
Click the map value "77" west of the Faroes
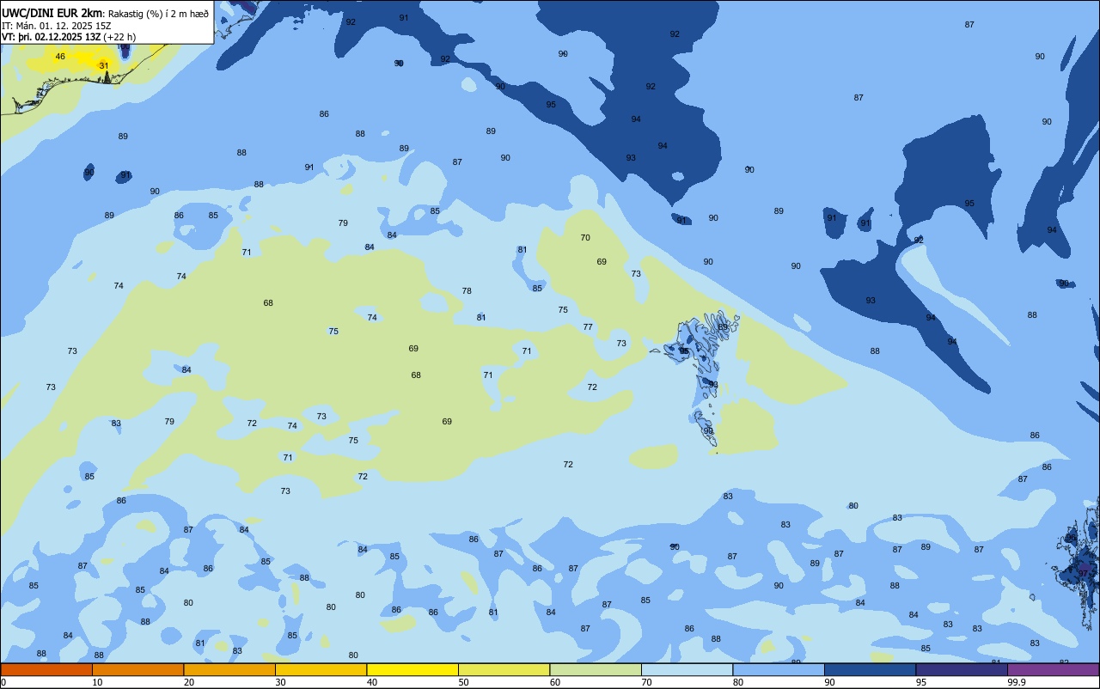pyautogui.click(x=588, y=326)
